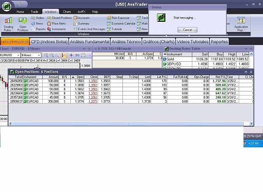This screenshot has height=192, width=263.
Task: Select GBPUSD row in Dealing Rates
Action: (205, 64)
